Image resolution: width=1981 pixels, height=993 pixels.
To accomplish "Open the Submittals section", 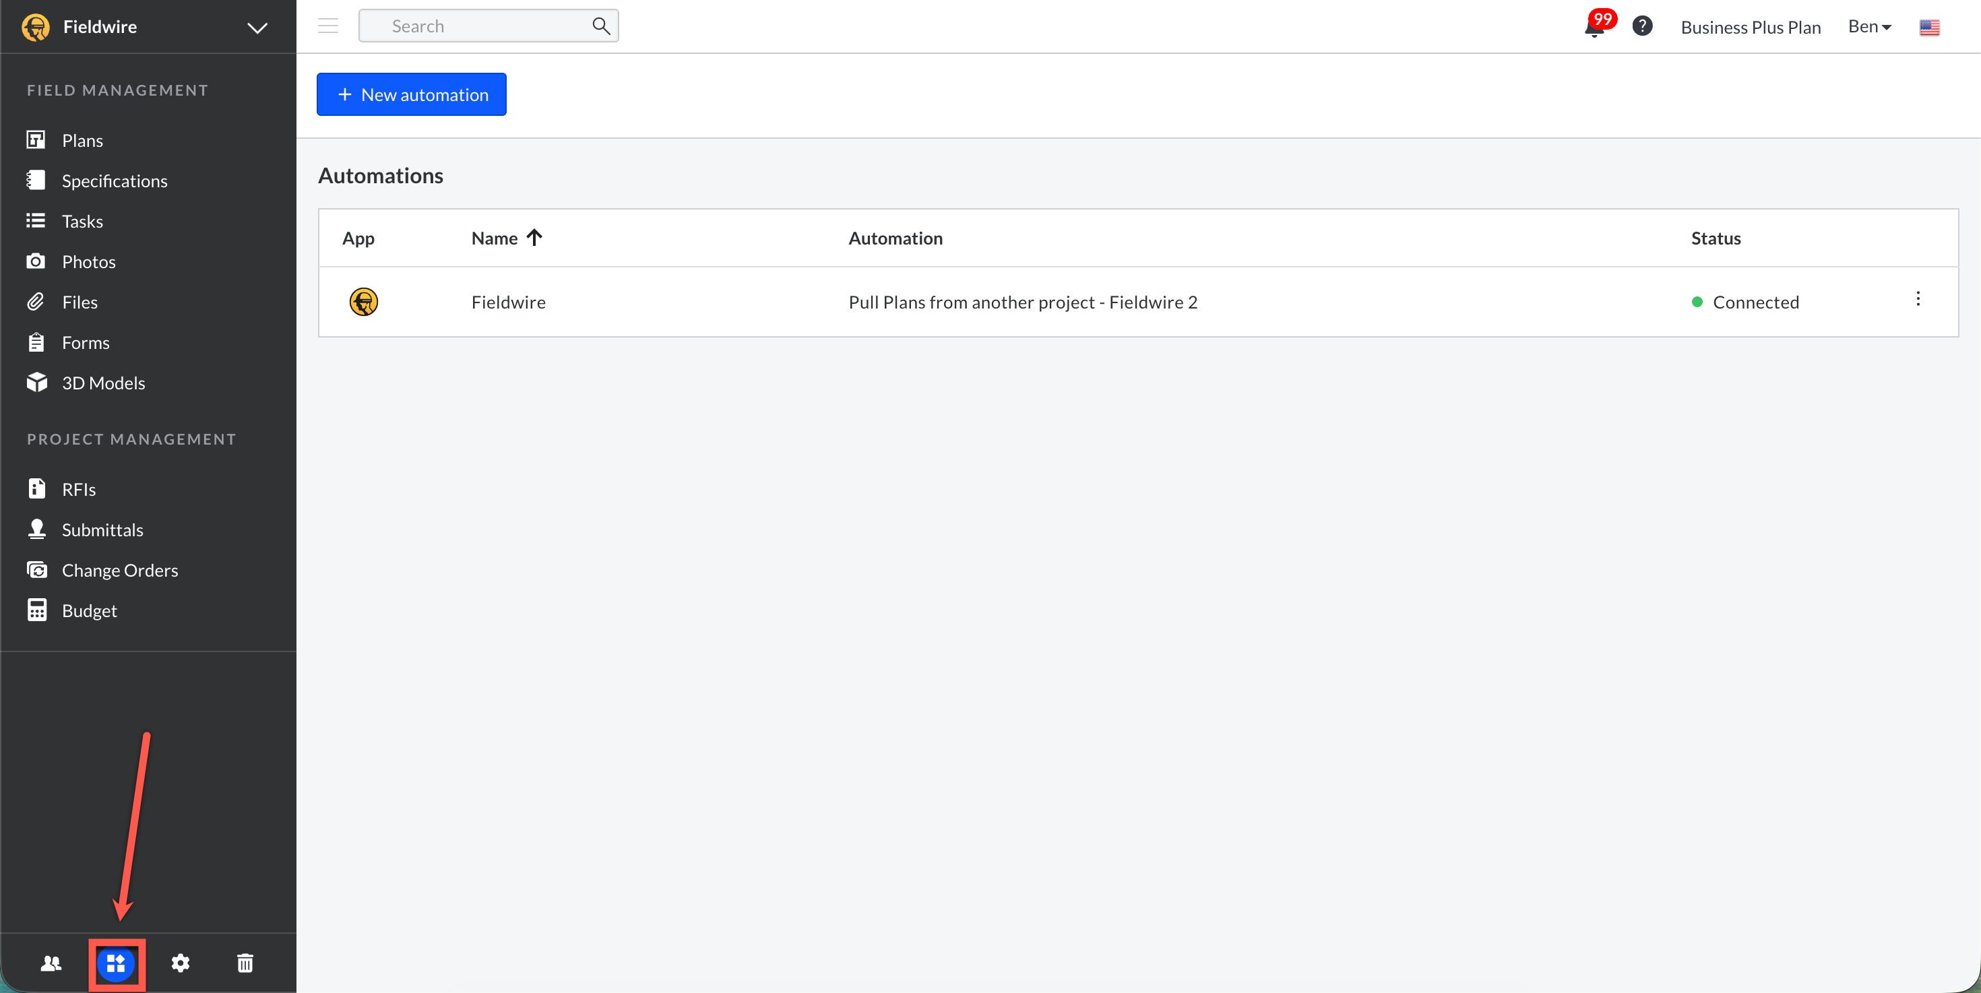I will (102, 530).
